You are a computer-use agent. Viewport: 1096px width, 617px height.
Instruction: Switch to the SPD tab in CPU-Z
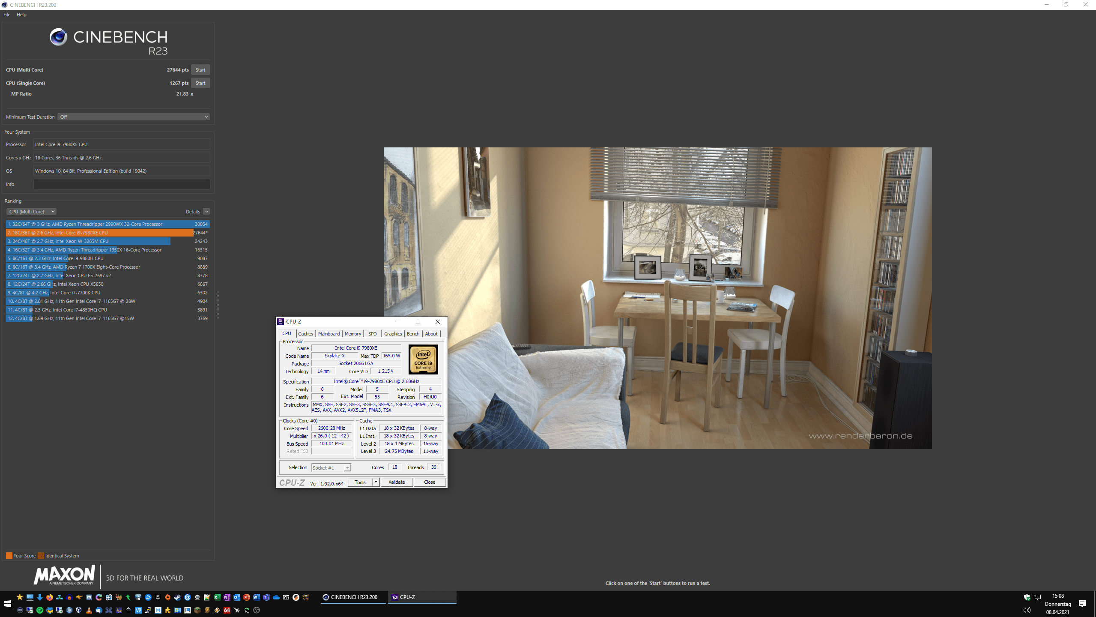click(373, 334)
